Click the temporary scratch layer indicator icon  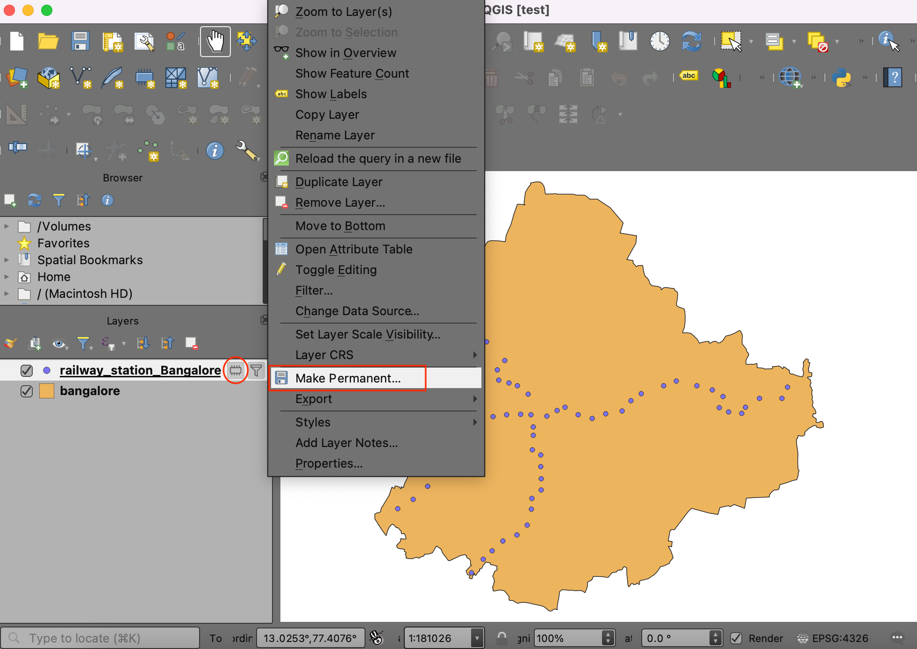click(236, 370)
